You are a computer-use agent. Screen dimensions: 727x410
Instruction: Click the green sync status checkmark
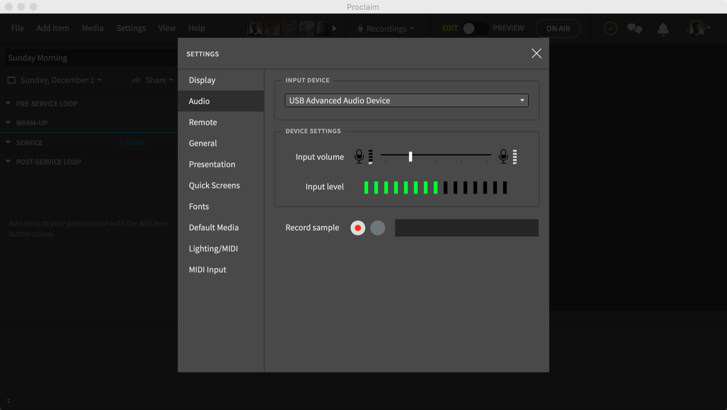point(610,29)
